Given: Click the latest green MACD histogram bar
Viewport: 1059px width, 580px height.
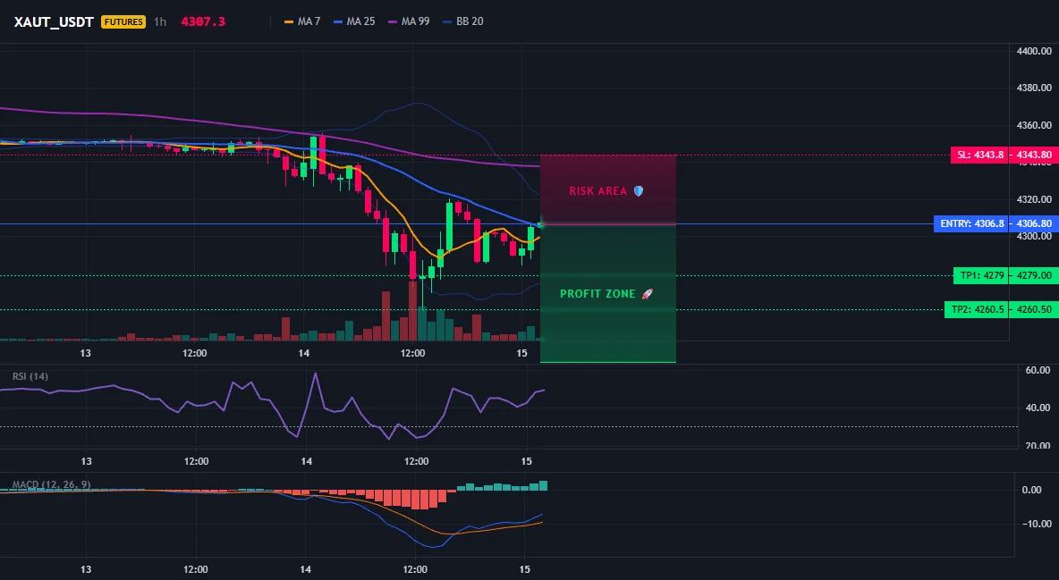Looking at the screenshot, I should [x=543, y=485].
